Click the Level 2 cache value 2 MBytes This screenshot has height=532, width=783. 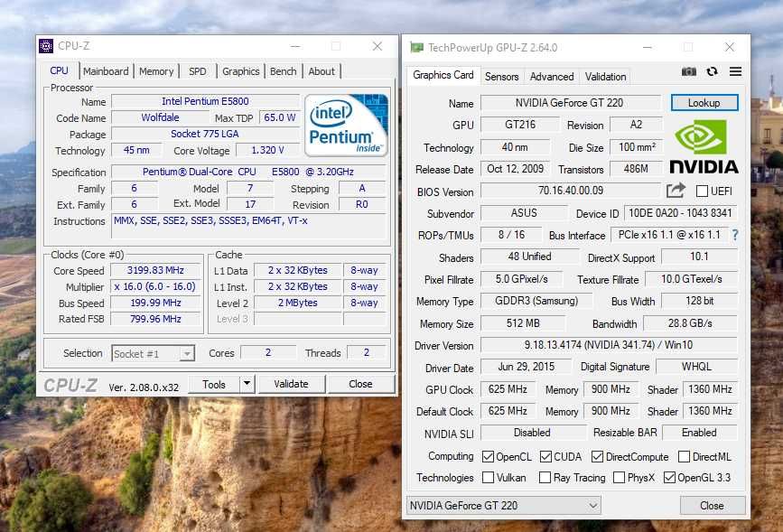298,303
